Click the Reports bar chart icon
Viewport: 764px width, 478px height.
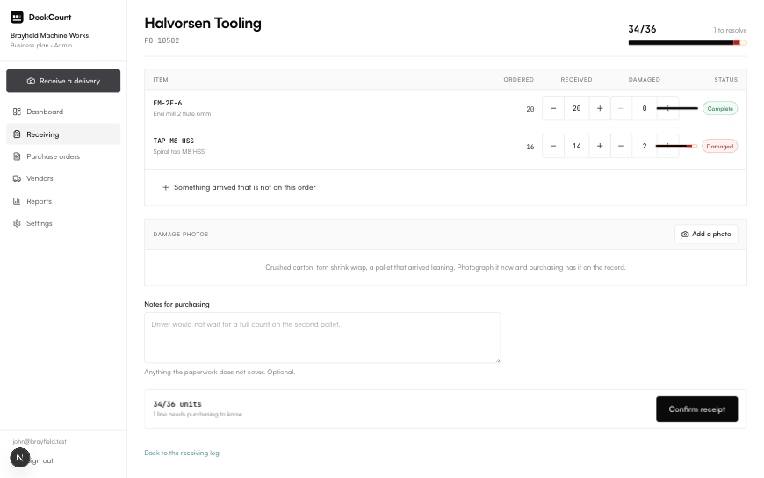(17, 201)
